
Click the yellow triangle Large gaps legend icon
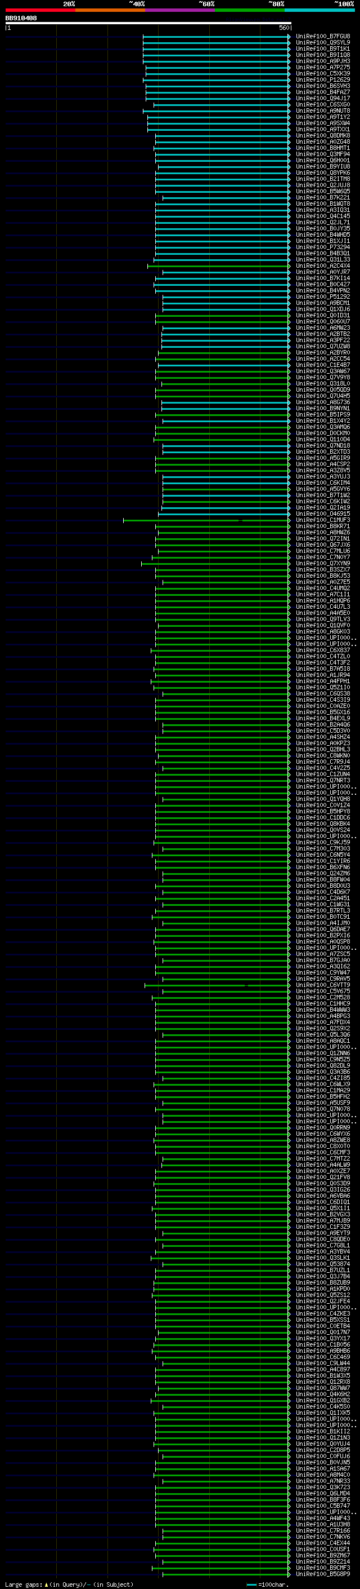click(x=46, y=1584)
